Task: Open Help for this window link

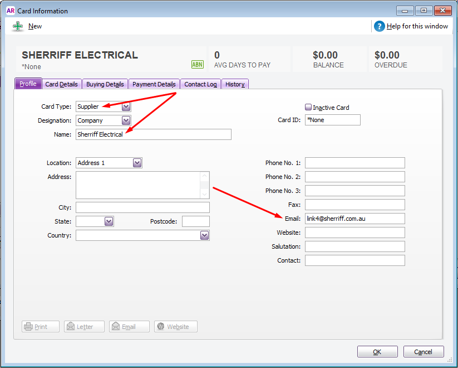Action: (417, 26)
